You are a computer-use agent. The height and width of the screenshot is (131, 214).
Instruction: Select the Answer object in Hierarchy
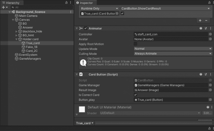(28, 27)
